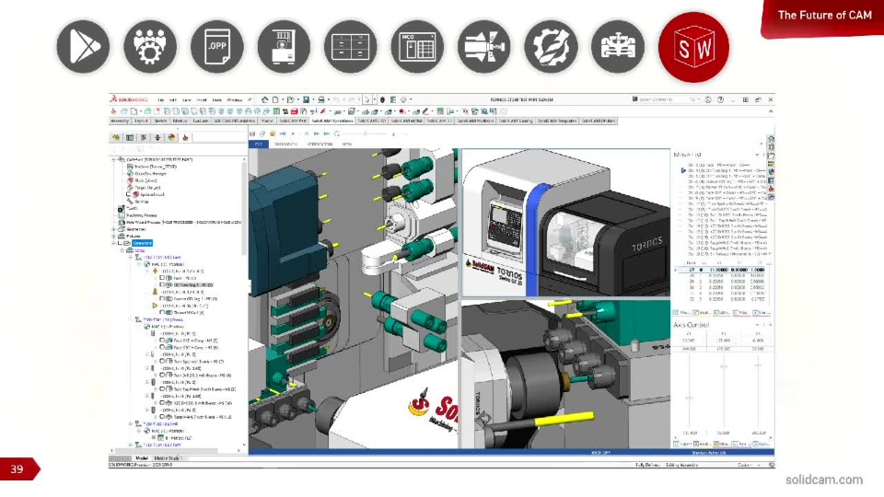Screen dimensions: 884x497
Task: Open the File menu
Action: pos(161,100)
